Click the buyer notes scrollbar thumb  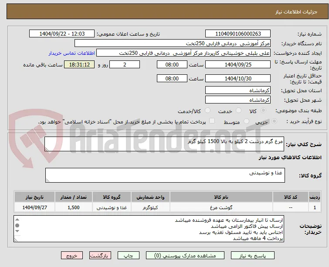pyautogui.click(x=17, y=225)
